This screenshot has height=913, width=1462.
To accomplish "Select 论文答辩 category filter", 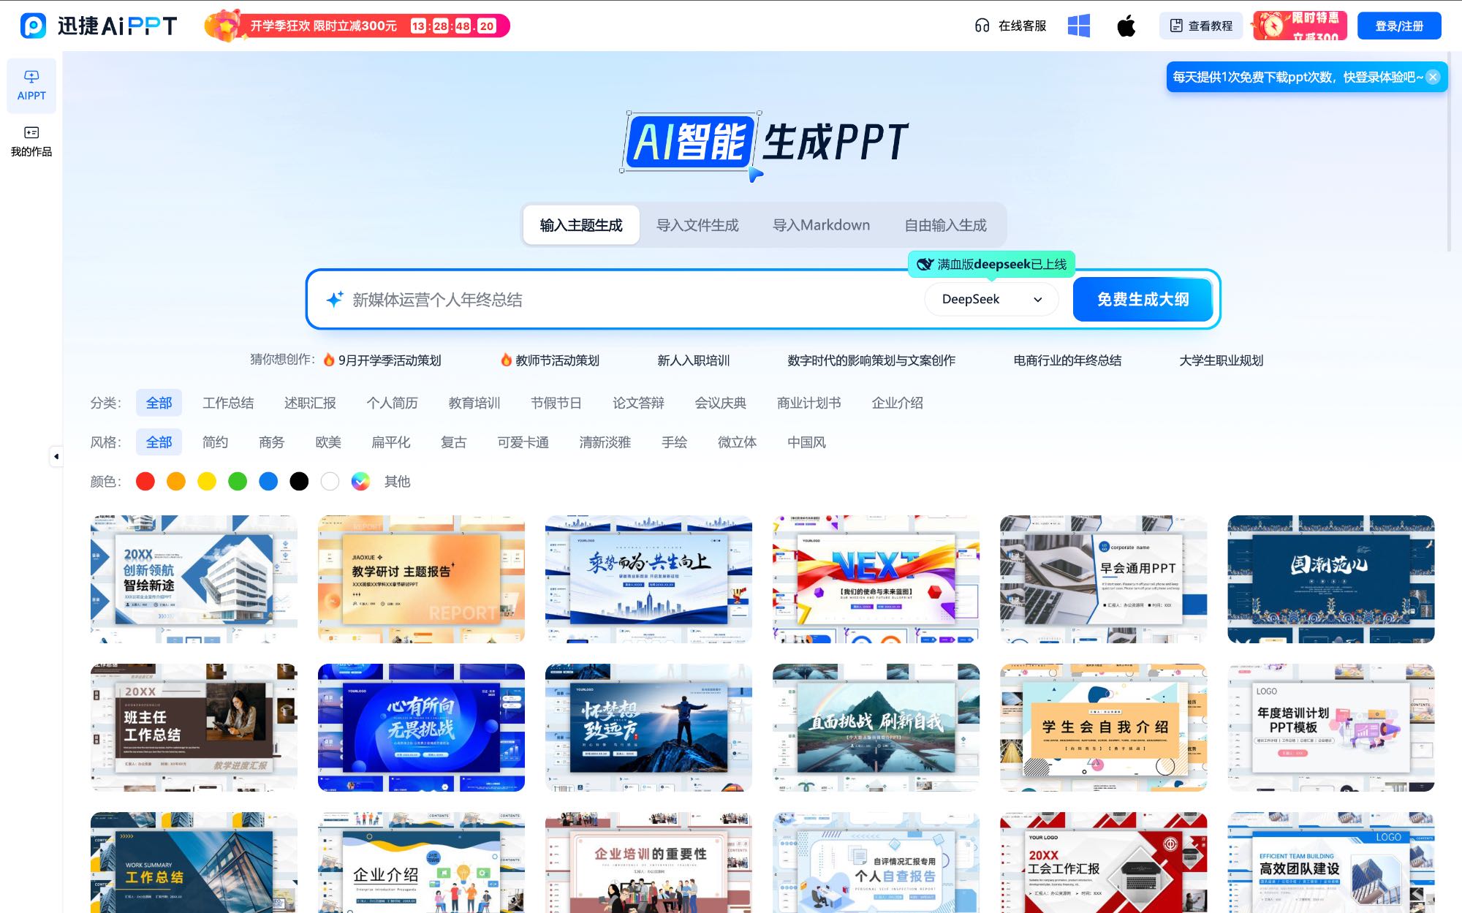I will coord(638,403).
